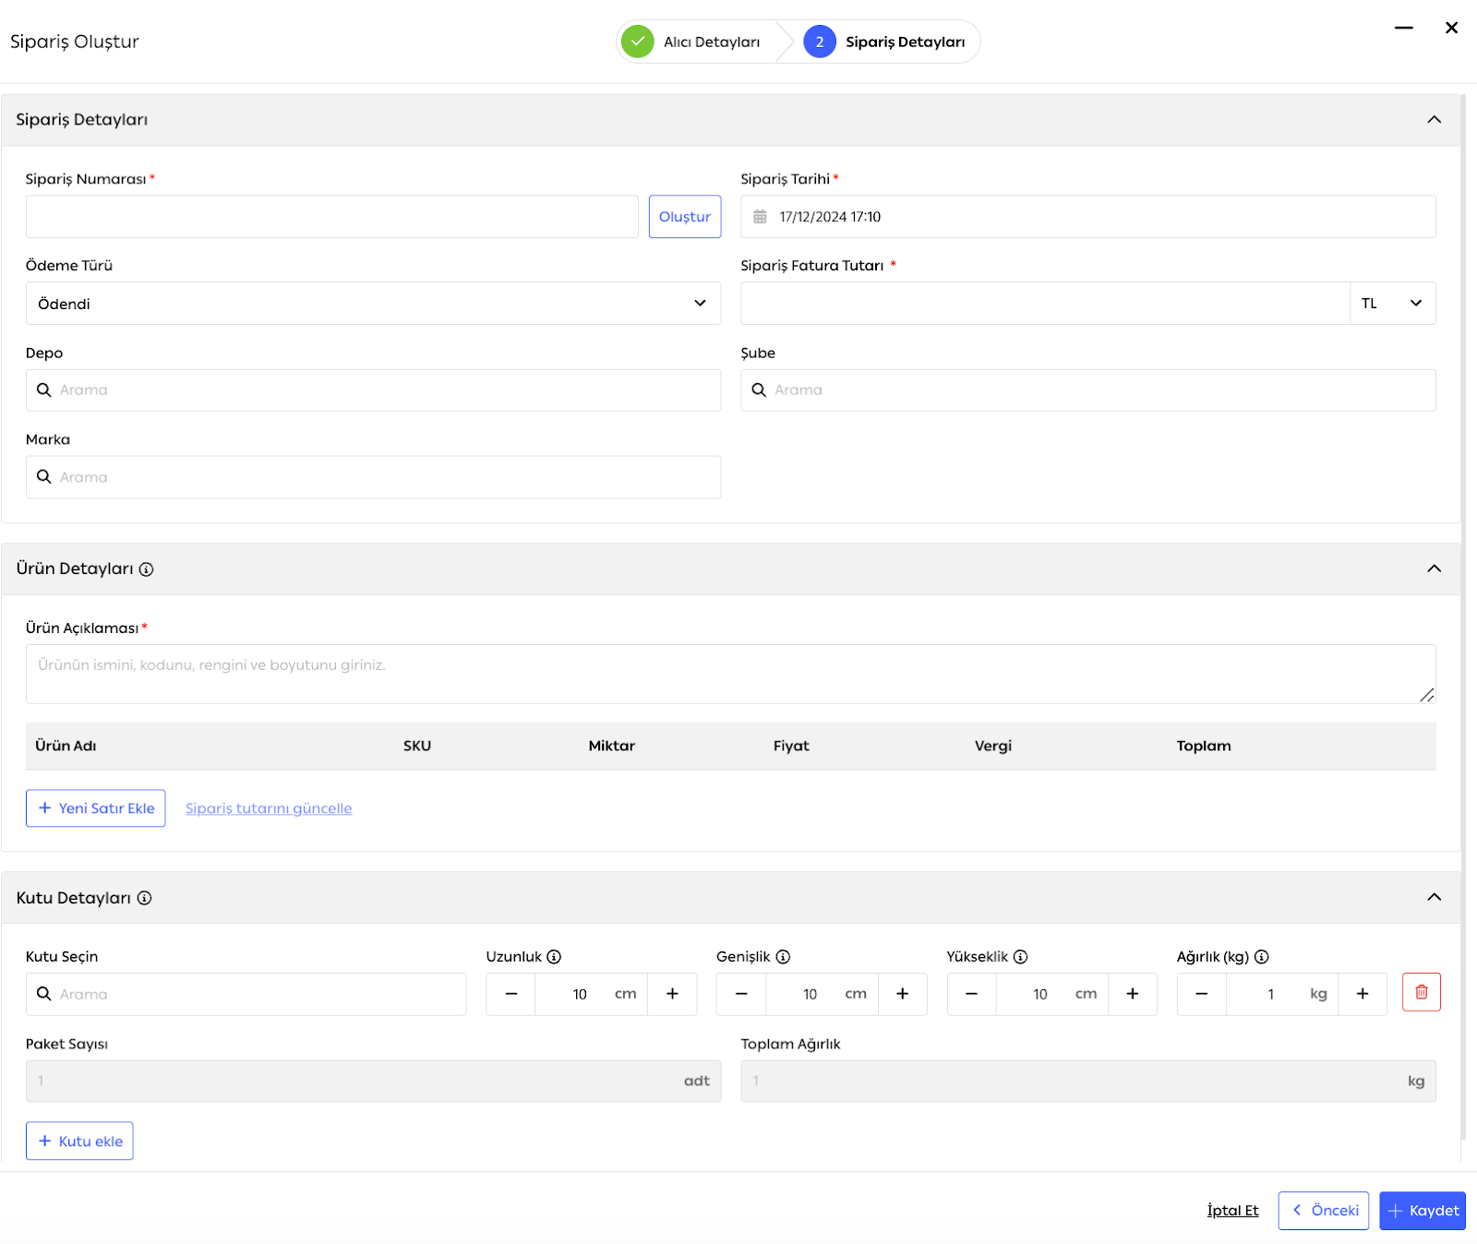Click the Marka search field
Screen dimensions: 1477x1244
373,477
